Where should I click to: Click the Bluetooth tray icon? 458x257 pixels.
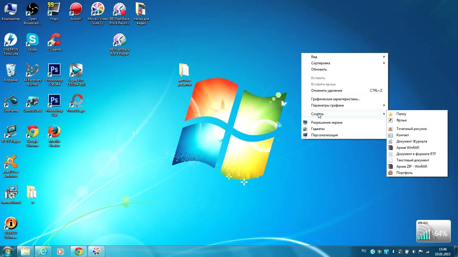click(x=393, y=252)
